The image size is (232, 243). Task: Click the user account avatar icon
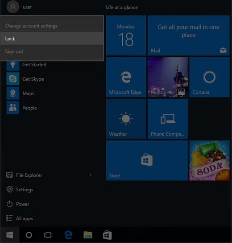point(13,7)
